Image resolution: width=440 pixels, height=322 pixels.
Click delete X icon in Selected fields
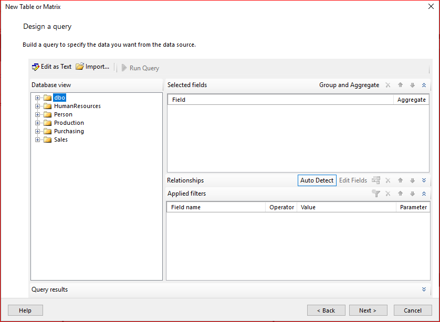click(388, 85)
